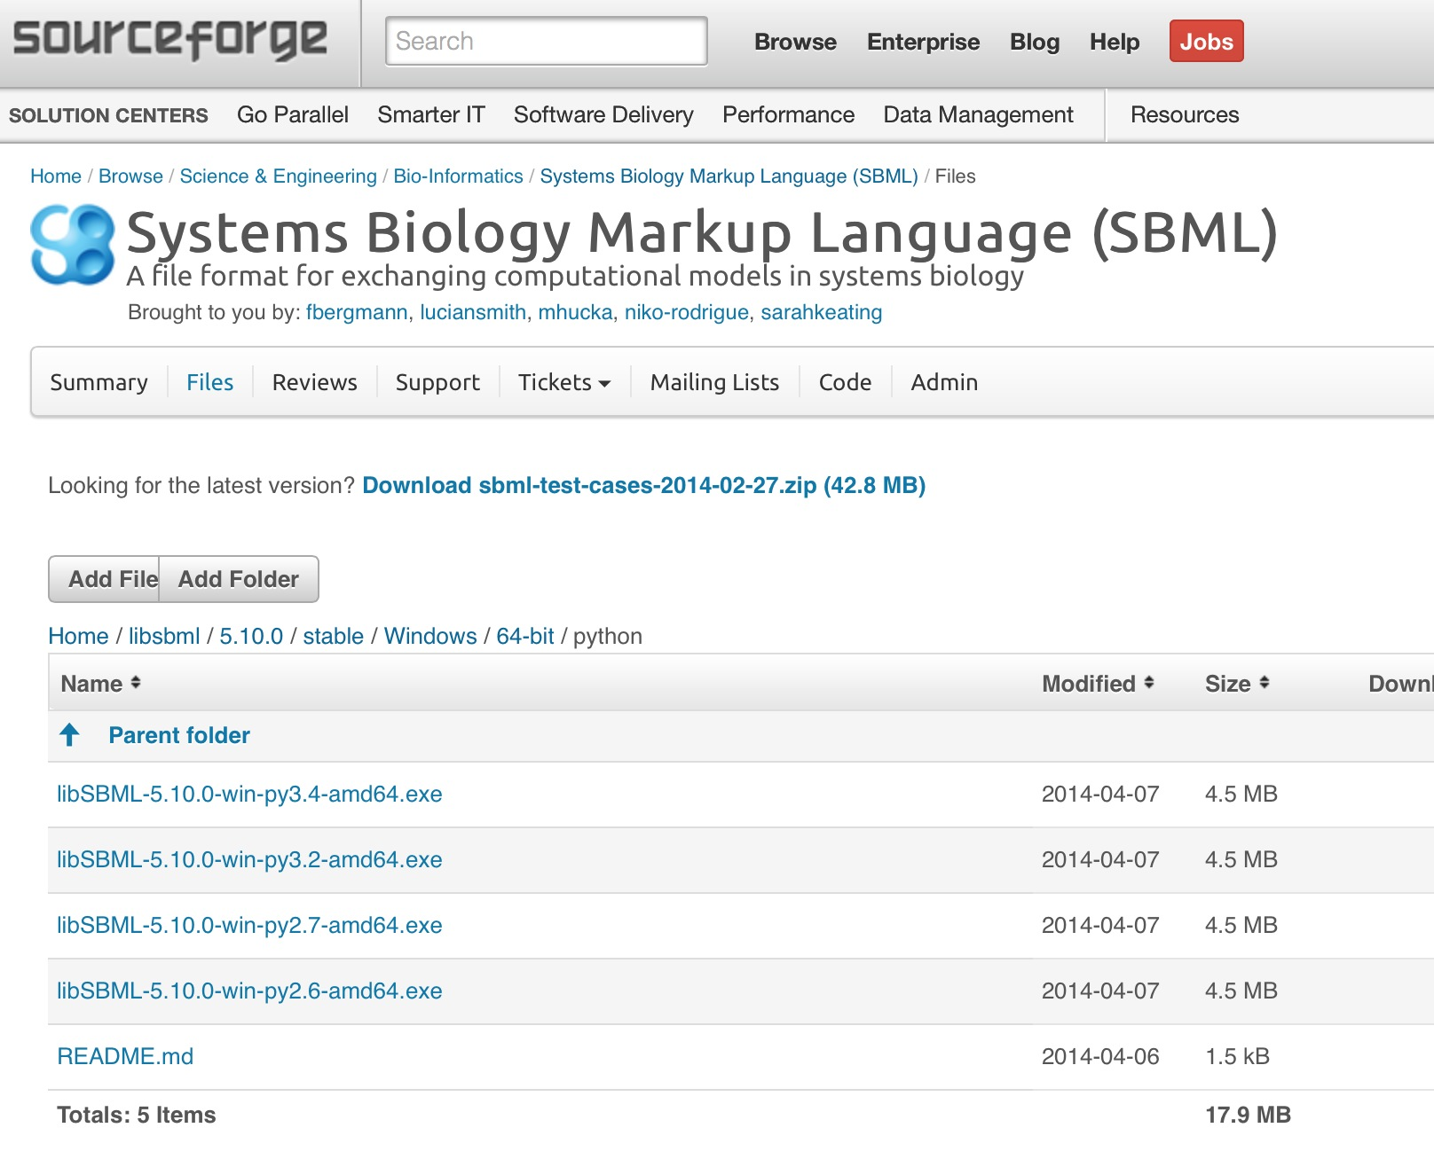1434x1167 pixels.
Task: Open the libsbml breadcrumb link
Action: [163, 636]
